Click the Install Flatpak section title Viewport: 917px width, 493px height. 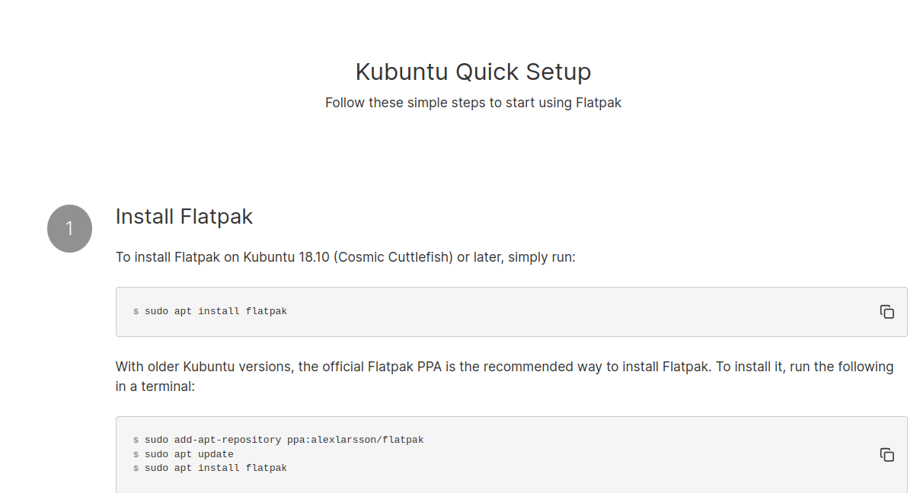(x=184, y=217)
